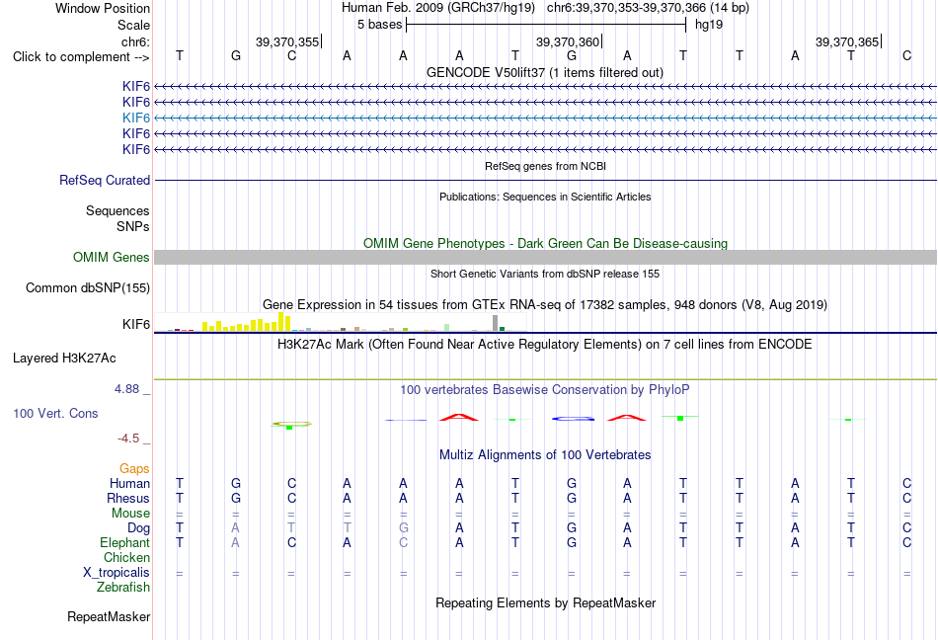Open the GENCODE V50lift37 track title
Screen dimensions: 938x640
tap(545, 72)
